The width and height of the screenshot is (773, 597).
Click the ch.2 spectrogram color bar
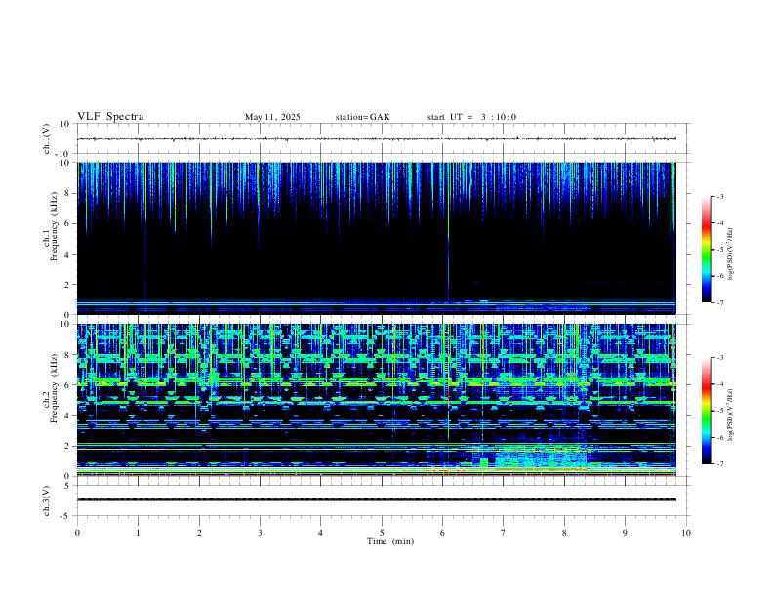[707, 411]
